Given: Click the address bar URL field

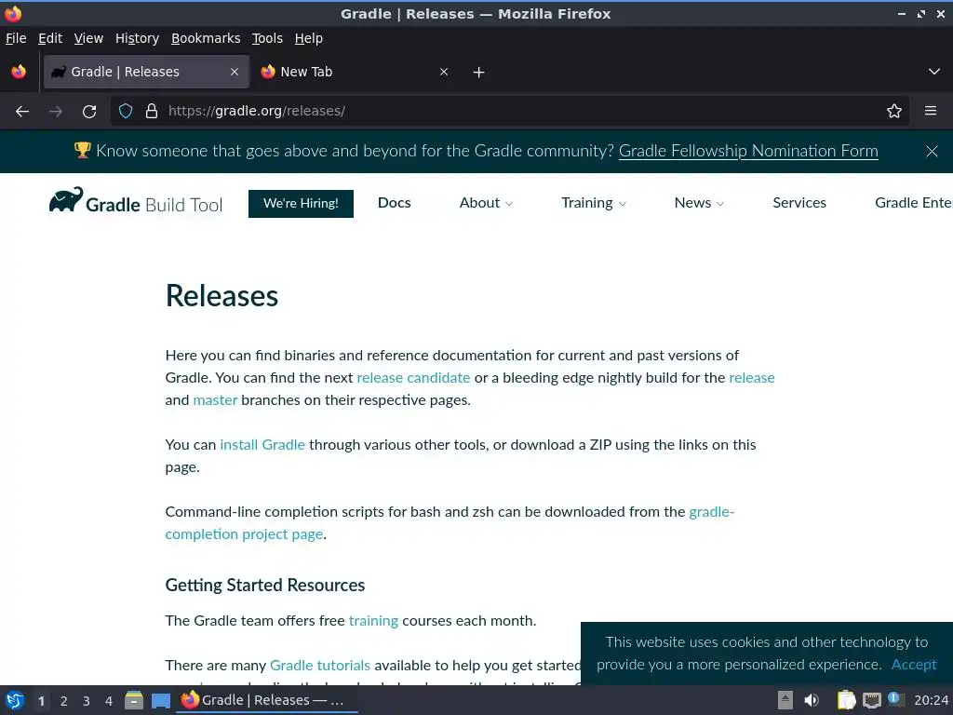Looking at the screenshot, I should click(x=511, y=111).
